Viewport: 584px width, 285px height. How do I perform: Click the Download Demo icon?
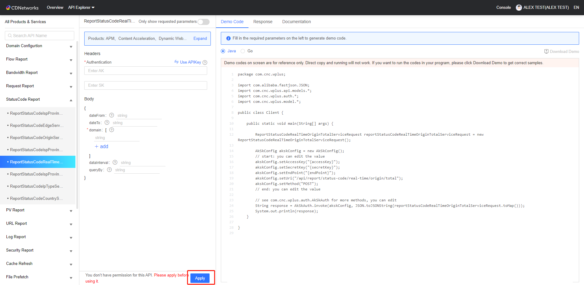[546, 51]
